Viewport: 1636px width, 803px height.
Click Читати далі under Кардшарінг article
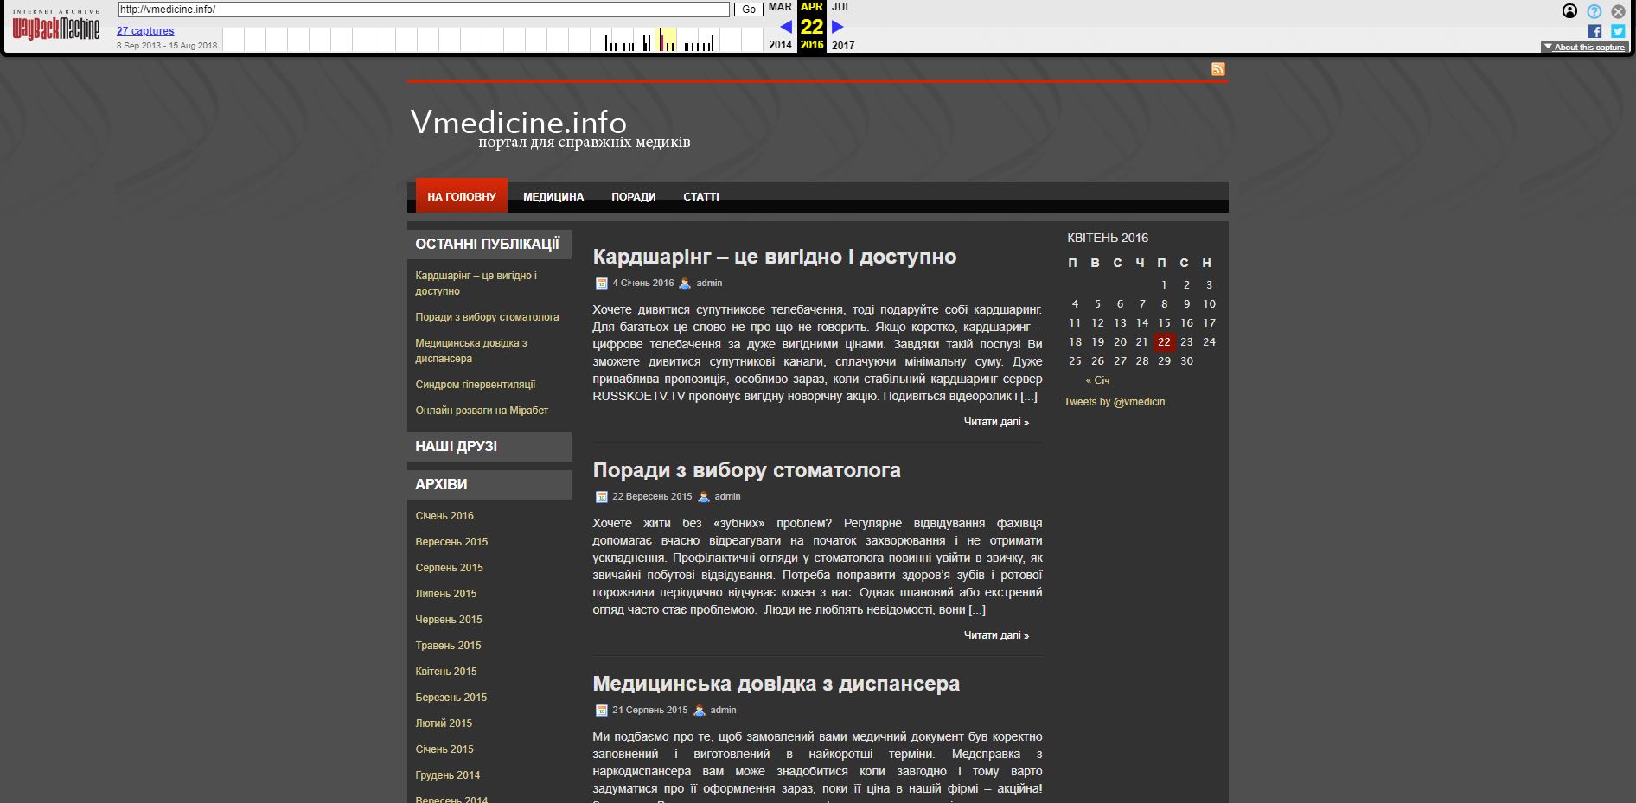(x=996, y=422)
